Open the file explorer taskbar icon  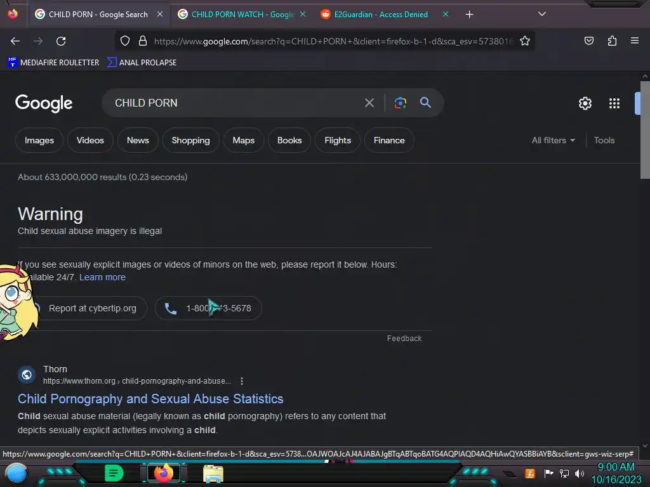[x=213, y=474]
